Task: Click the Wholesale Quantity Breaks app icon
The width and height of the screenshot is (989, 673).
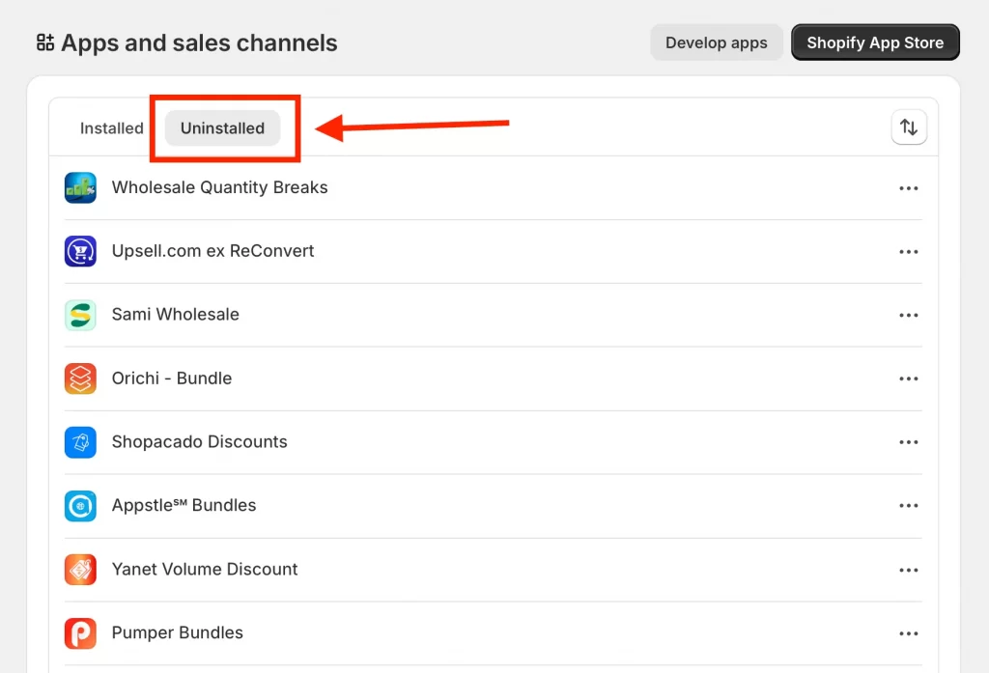Action: [80, 187]
